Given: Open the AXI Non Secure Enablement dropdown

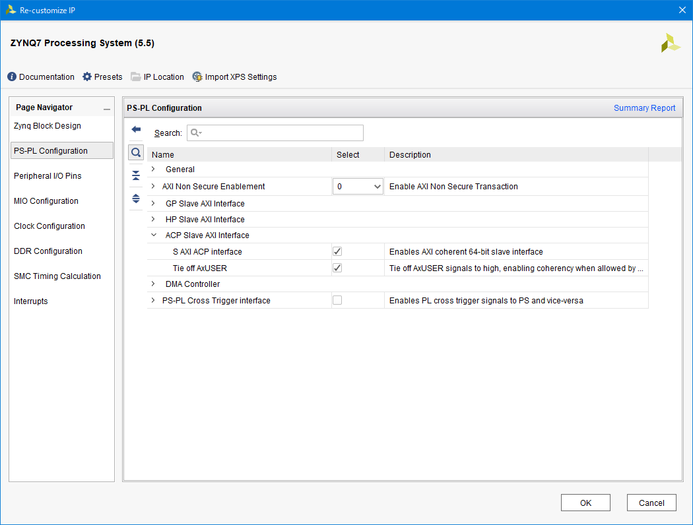Looking at the screenshot, I should click(x=358, y=187).
